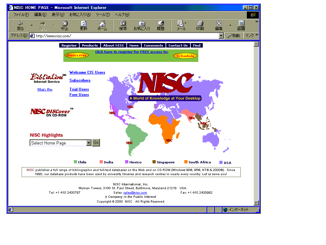Open the Subscribers link

80,80
